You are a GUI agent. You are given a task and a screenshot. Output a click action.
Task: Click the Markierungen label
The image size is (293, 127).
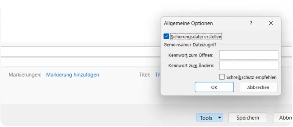click(x=25, y=75)
